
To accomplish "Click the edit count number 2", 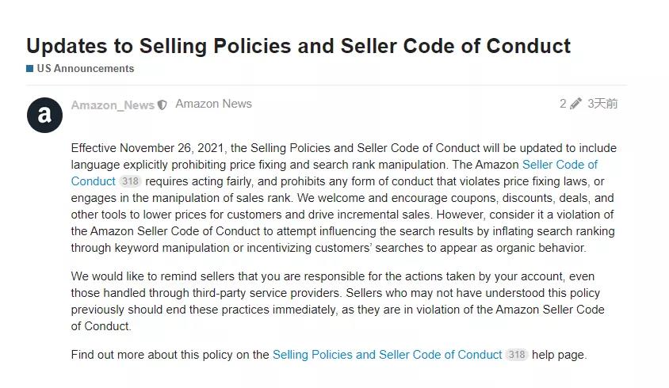I will [x=564, y=104].
